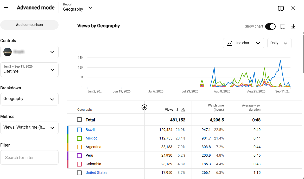The image size is (304, 179).
Task: Open the hamburger navigation menu
Action: tap(6, 8)
